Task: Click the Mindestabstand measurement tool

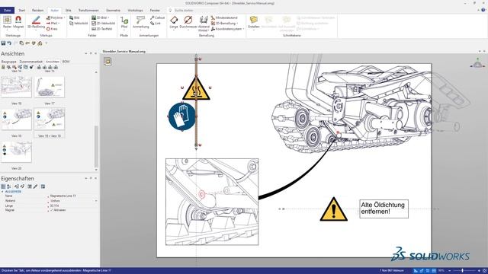Action: point(224,18)
